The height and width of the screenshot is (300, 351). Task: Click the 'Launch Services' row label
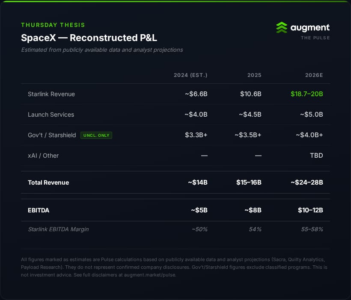point(51,115)
